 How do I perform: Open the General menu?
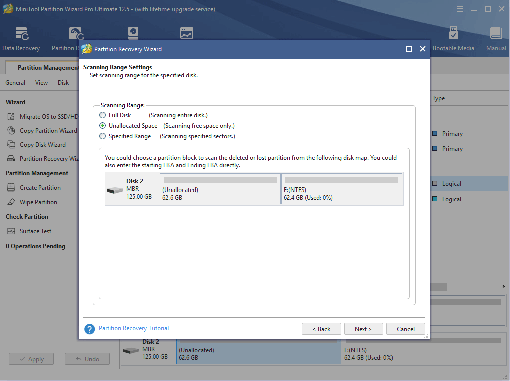[x=15, y=83]
